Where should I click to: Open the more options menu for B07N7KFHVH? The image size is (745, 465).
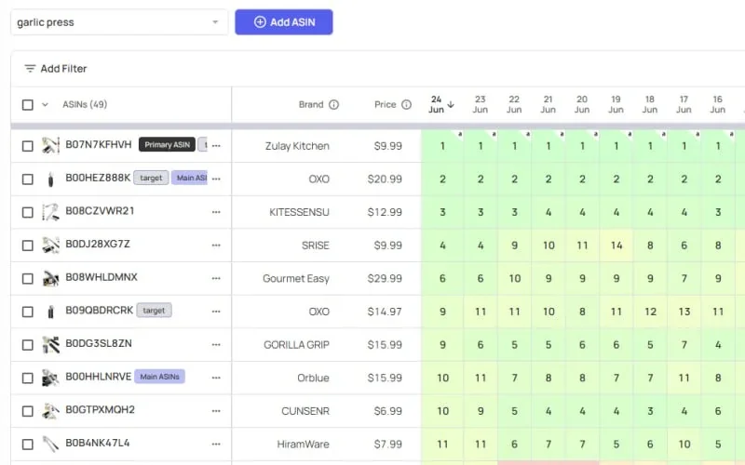pos(216,146)
